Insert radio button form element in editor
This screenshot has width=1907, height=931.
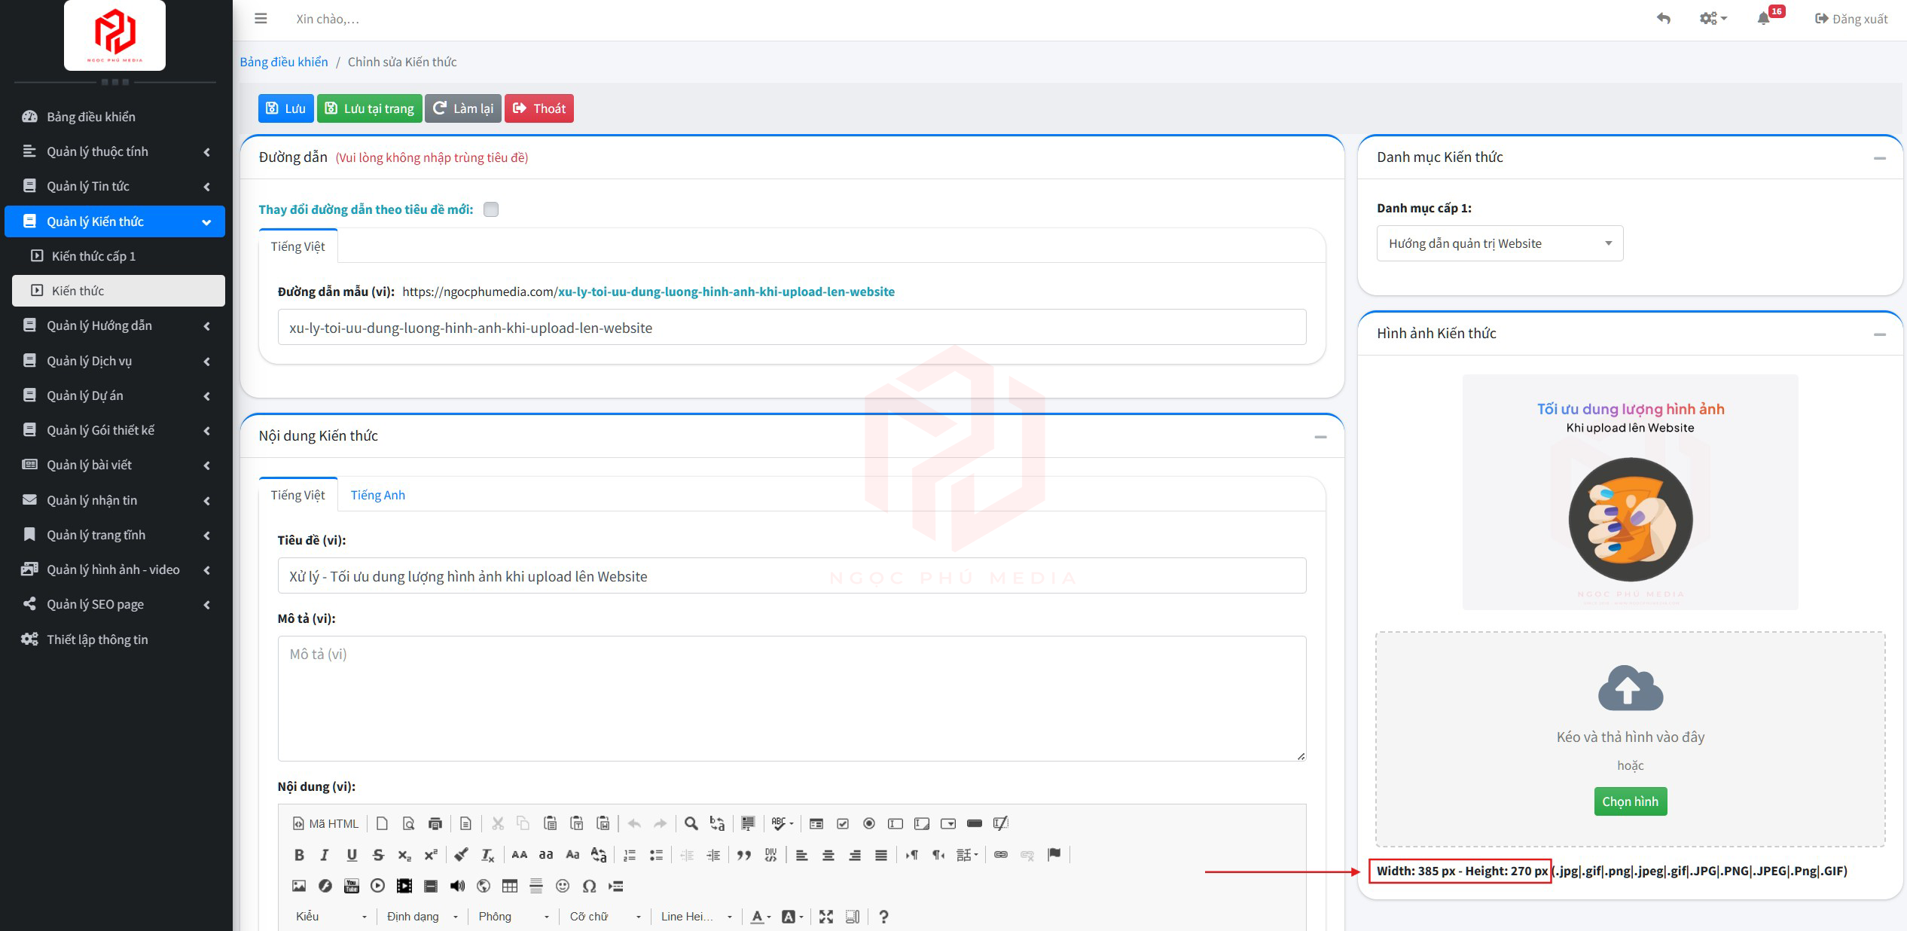(x=869, y=823)
